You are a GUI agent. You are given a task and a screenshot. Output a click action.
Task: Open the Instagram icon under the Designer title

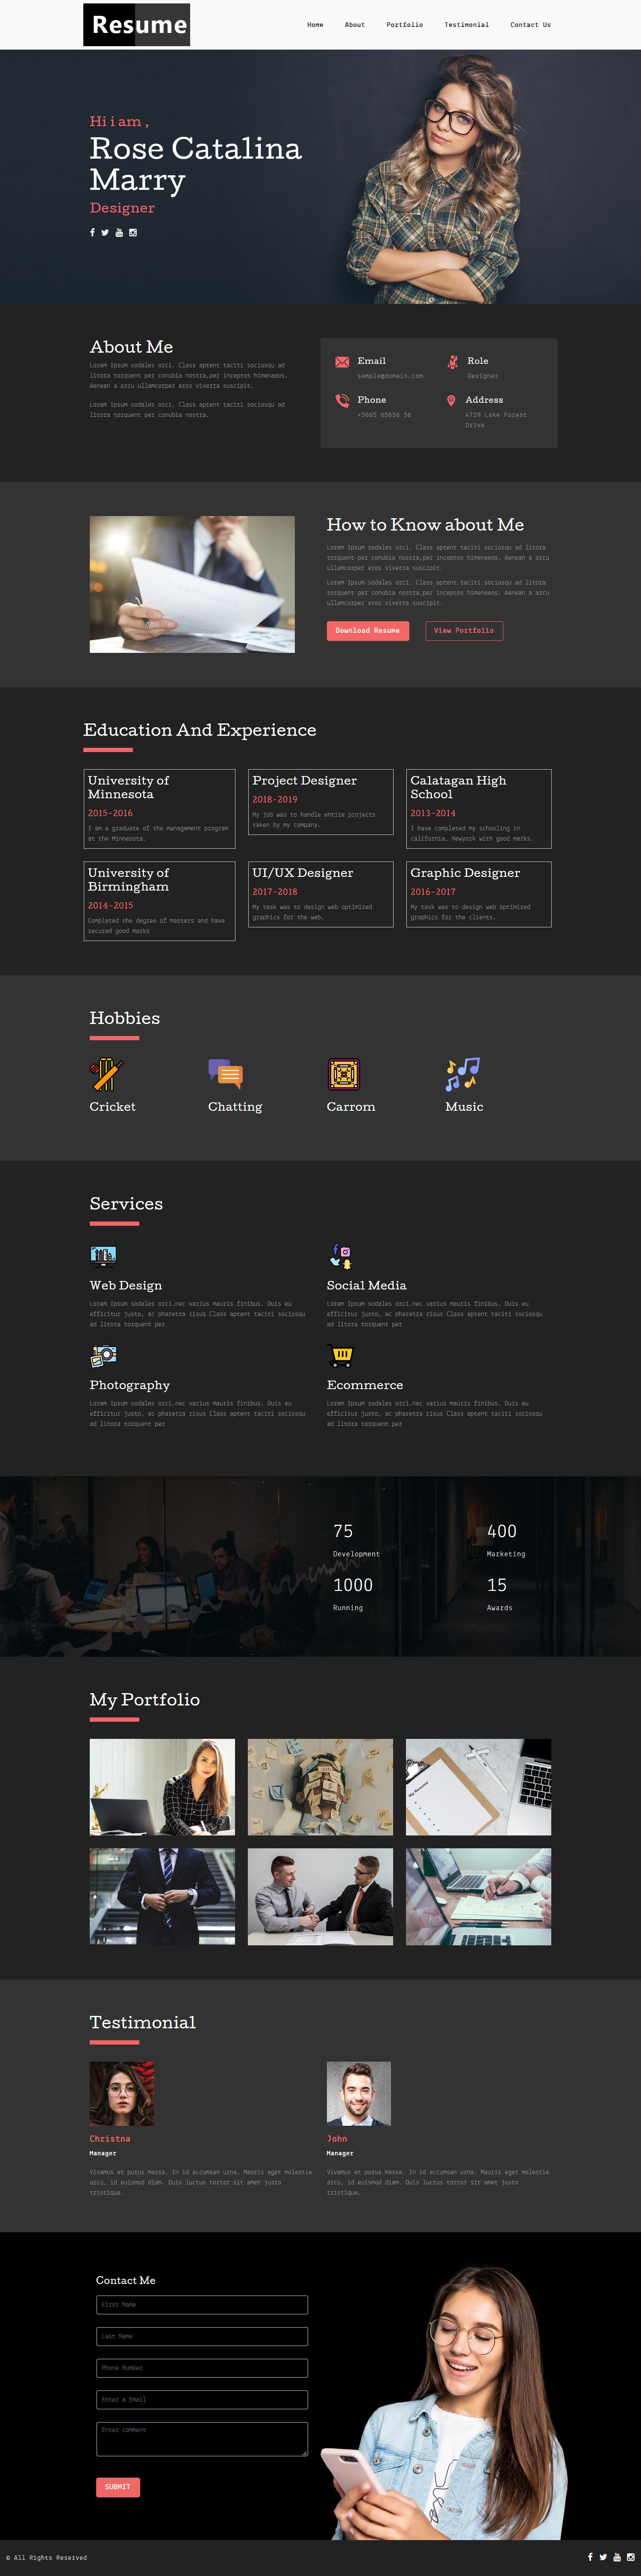tap(133, 232)
